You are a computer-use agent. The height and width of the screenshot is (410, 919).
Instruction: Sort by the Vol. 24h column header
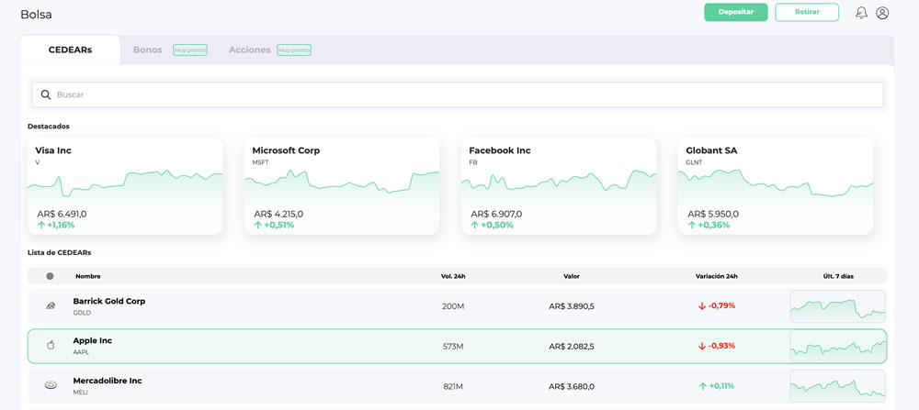point(453,277)
